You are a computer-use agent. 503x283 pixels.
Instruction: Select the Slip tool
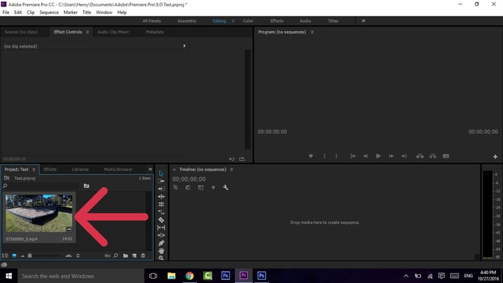(161, 228)
